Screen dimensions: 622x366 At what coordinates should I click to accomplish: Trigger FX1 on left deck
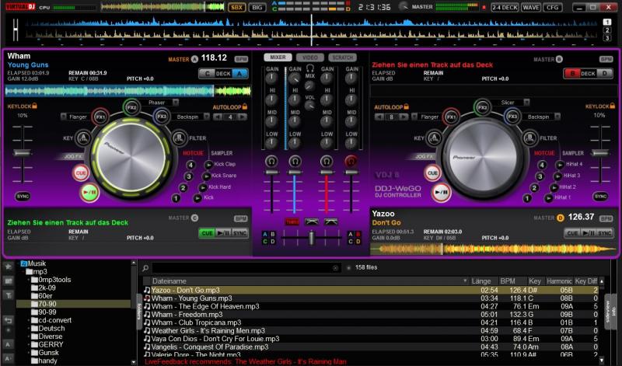point(100,117)
